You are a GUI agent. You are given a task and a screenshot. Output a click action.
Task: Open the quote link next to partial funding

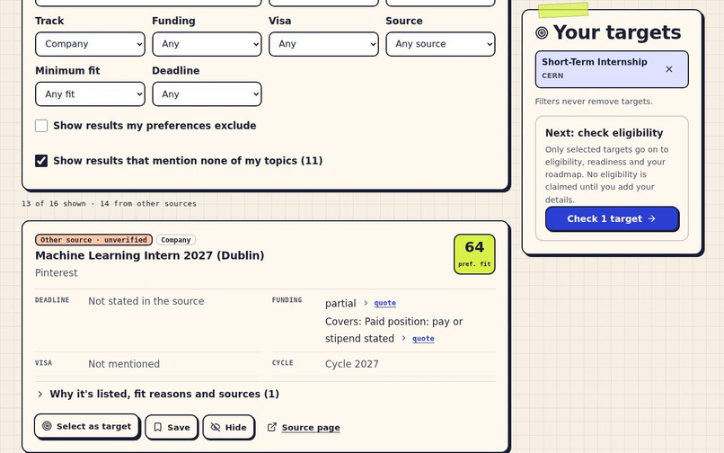[x=384, y=303]
